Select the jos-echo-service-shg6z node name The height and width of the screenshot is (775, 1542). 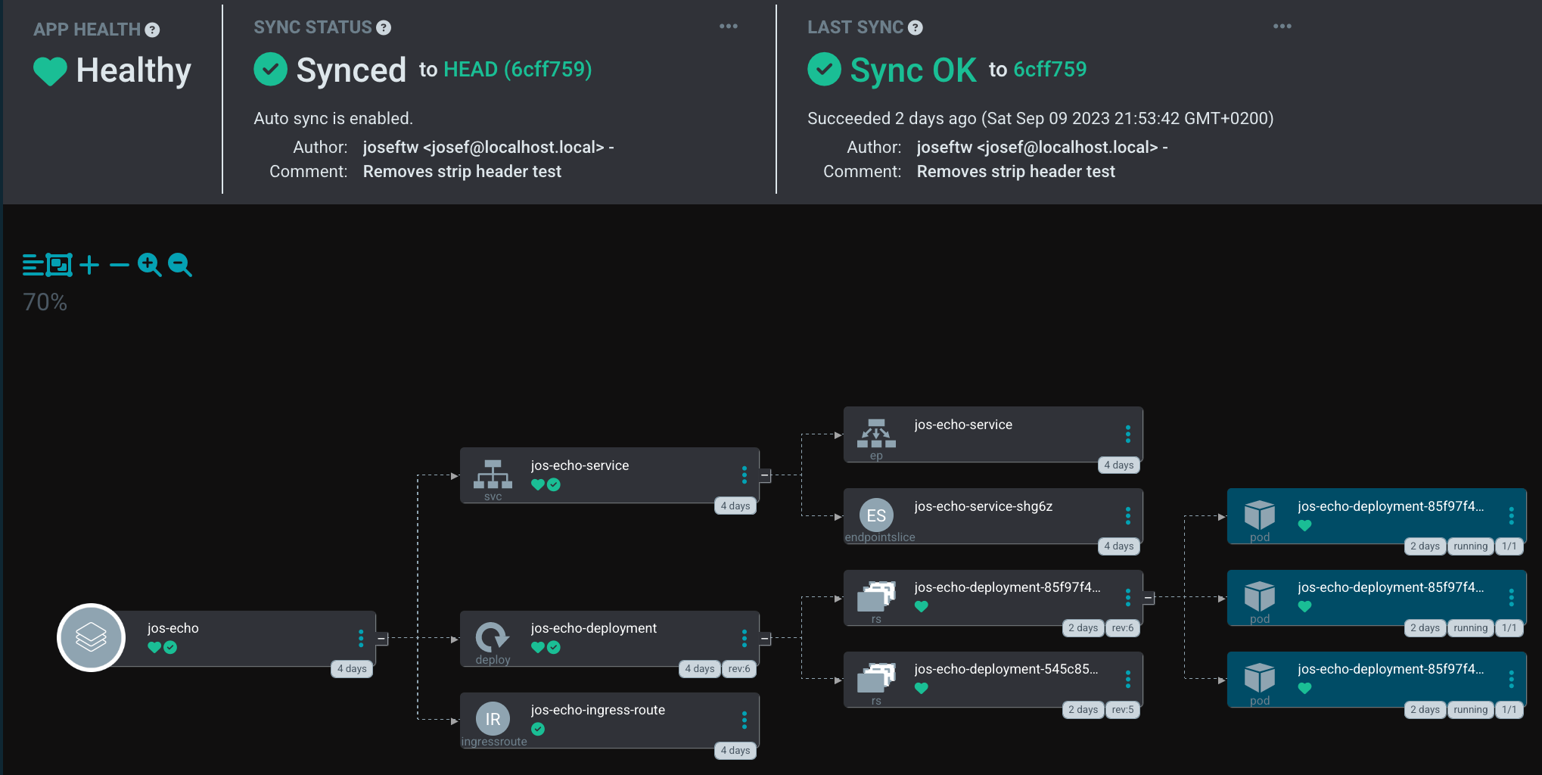click(x=983, y=506)
